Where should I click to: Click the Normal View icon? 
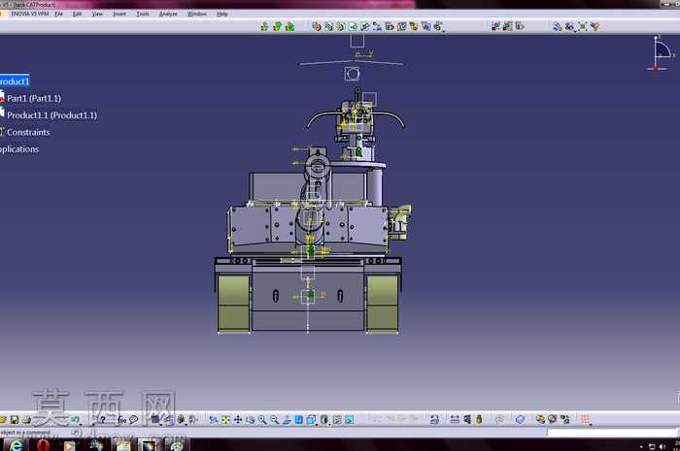287,419
